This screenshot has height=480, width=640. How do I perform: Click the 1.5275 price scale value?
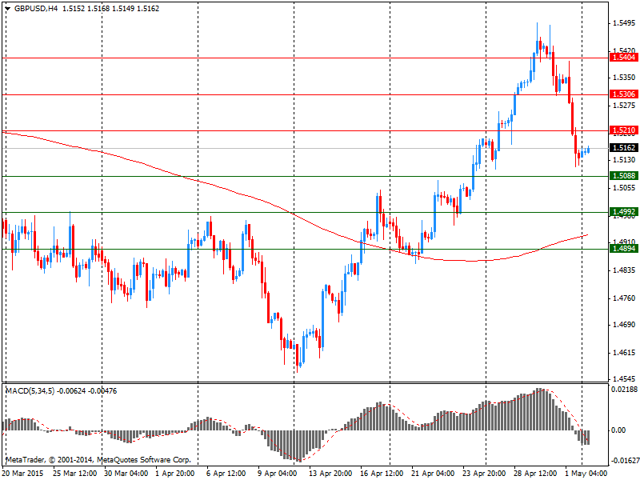point(624,106)
